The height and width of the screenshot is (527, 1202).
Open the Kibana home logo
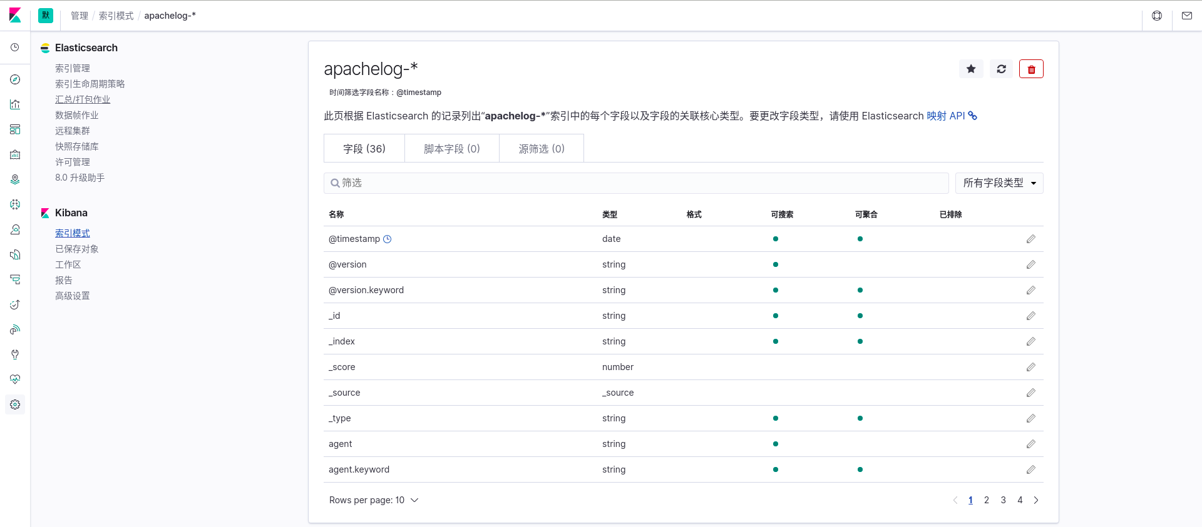tap(15, 15)
